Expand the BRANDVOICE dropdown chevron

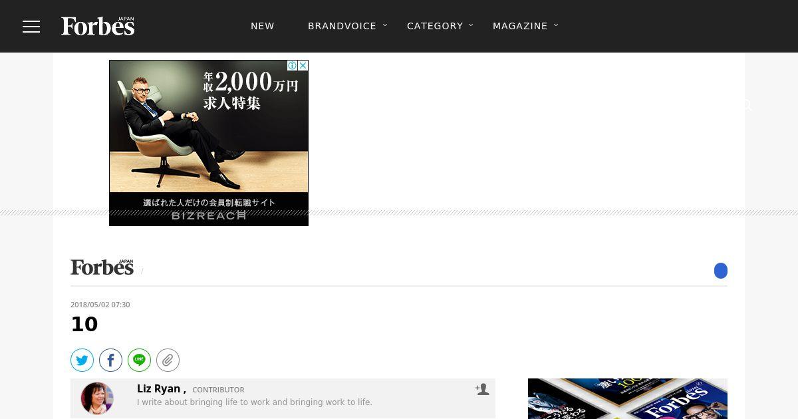pyautogui.click(x=385, y=25)
